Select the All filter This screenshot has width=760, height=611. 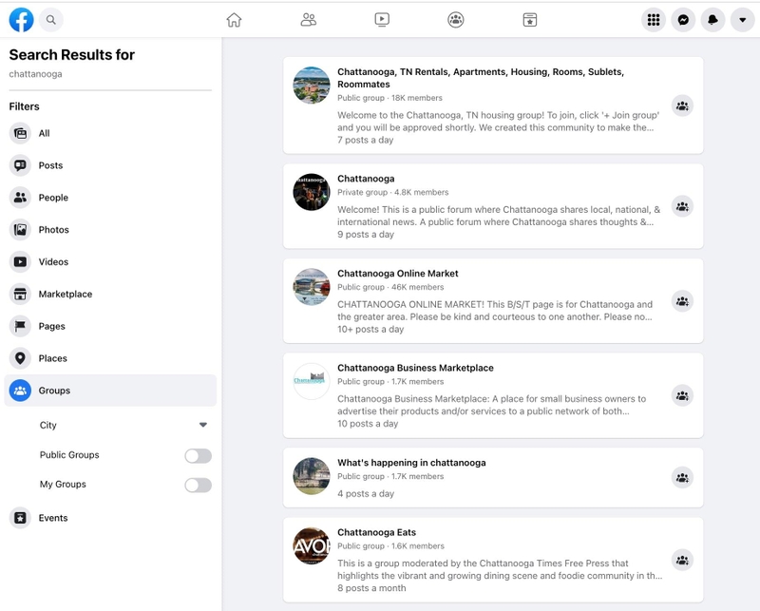click(x=110, y=133)
